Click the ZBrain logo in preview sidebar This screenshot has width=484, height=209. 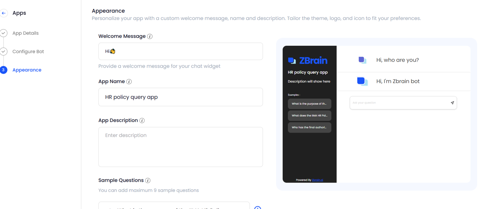(x=308, y=60)
